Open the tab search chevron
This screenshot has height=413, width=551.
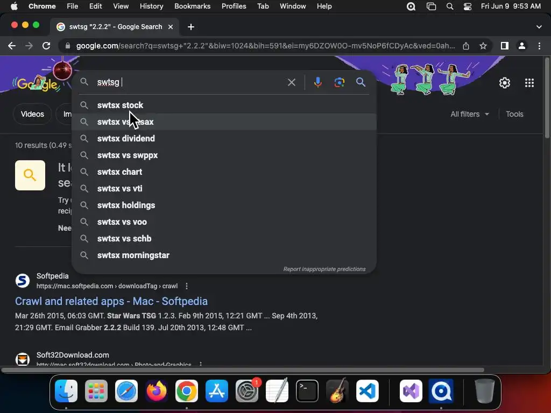point(539,27)
